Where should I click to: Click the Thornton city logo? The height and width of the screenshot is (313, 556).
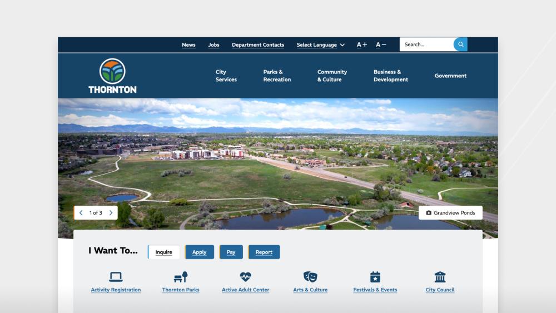(x=112, y=76)
